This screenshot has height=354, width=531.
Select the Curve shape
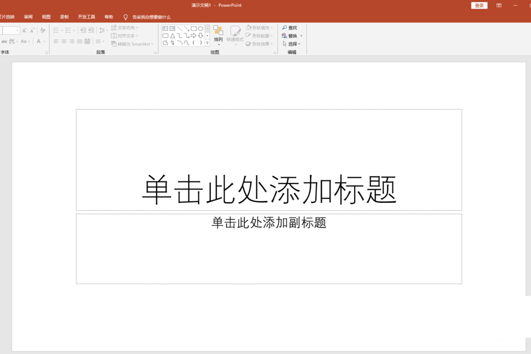pyautogui.click(x=186, y=42)
